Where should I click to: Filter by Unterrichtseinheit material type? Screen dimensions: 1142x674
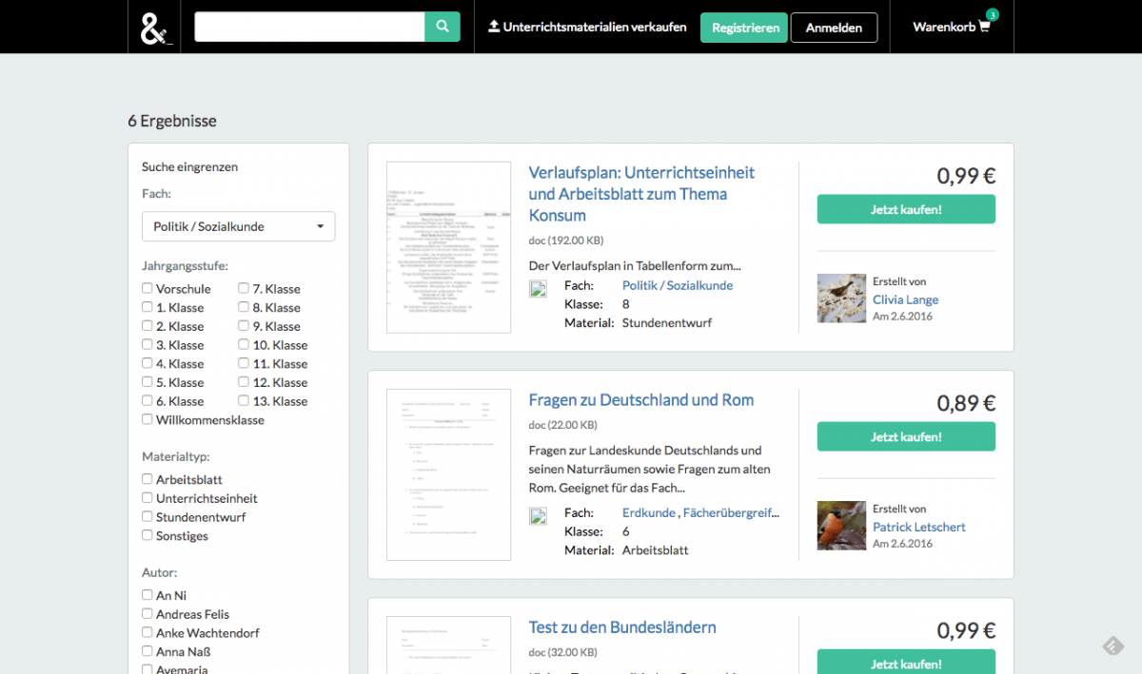tap(148, 498)
